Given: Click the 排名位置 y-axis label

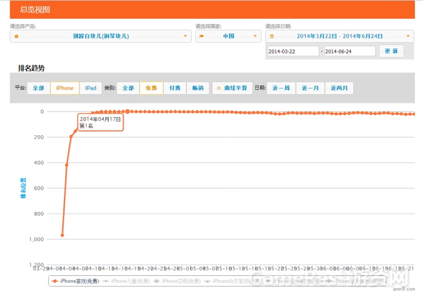Looking at the screenshot, I should click(23, 188).
